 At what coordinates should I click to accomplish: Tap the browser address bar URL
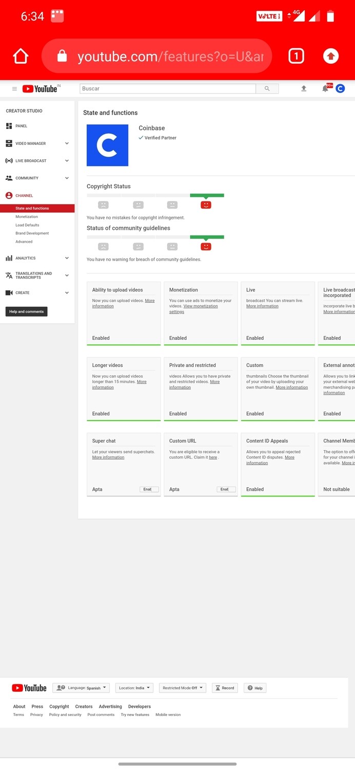point(170,57)
